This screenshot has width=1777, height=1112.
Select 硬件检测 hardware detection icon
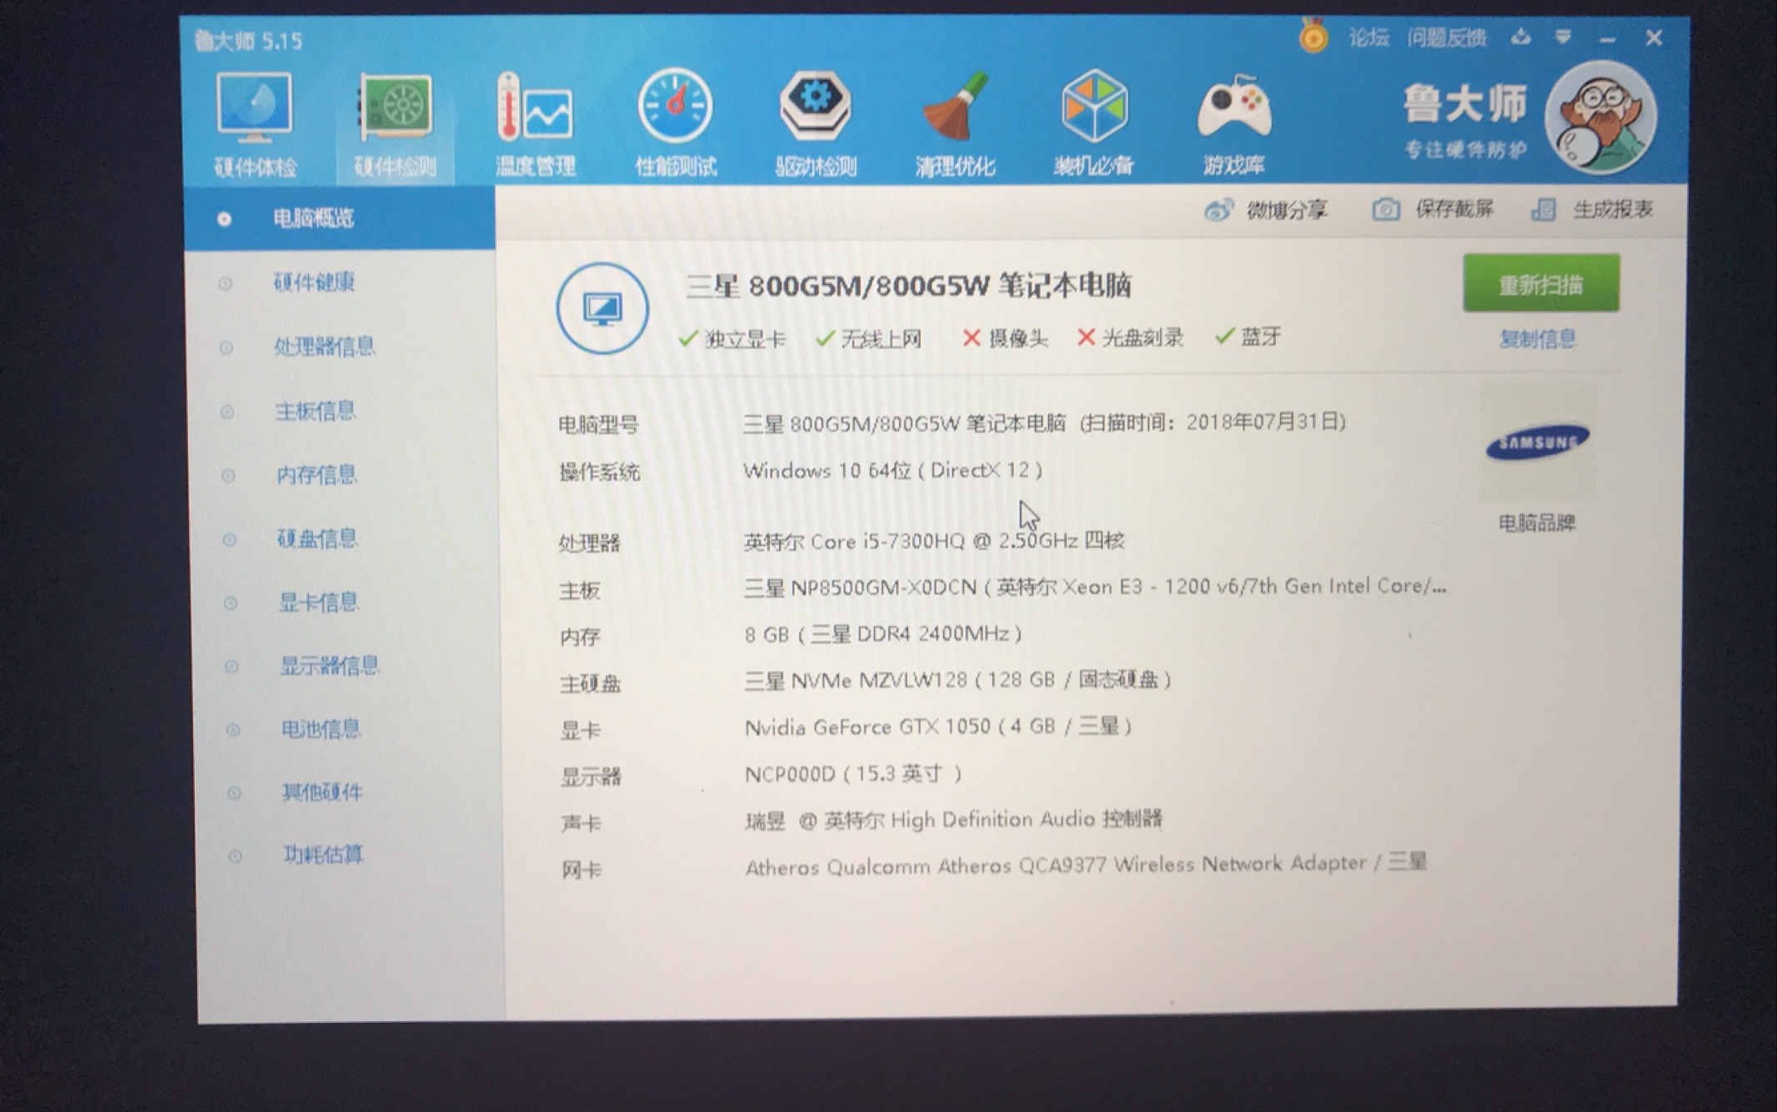pos(395,125)
